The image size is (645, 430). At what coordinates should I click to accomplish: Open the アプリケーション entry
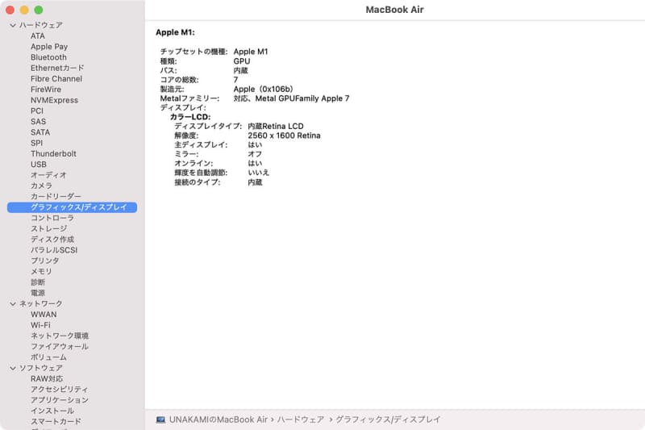60,400
